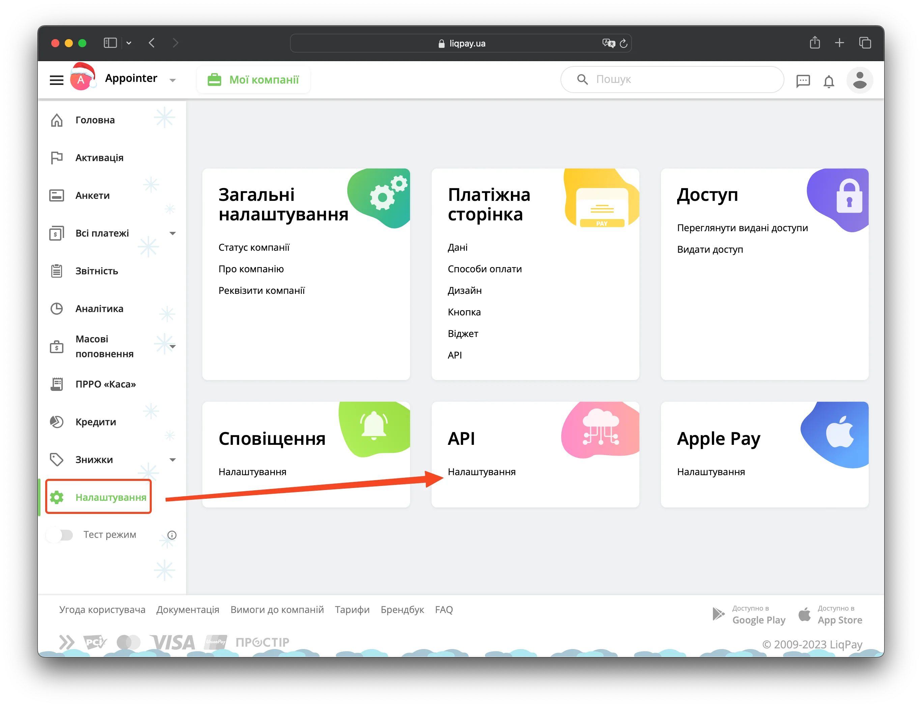The width and height of the screenshot is (922, 707).
Task: Open Угода користувача footer link
Action: pos(102,609)
